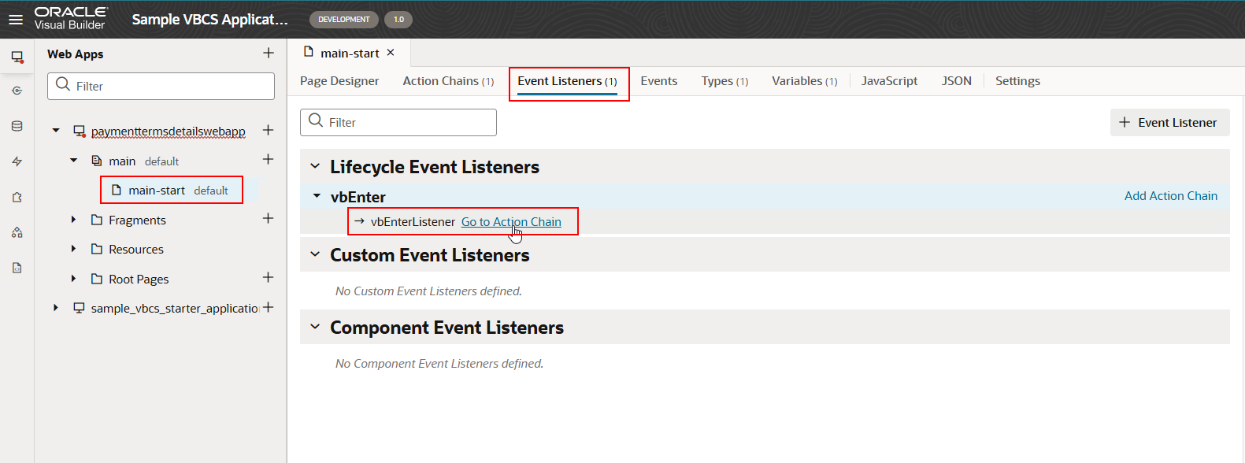This screenshot has width=1245, height=463.
Task: Open the Processes lightning icon in sidebar
Action: click(x=17, y=161)
